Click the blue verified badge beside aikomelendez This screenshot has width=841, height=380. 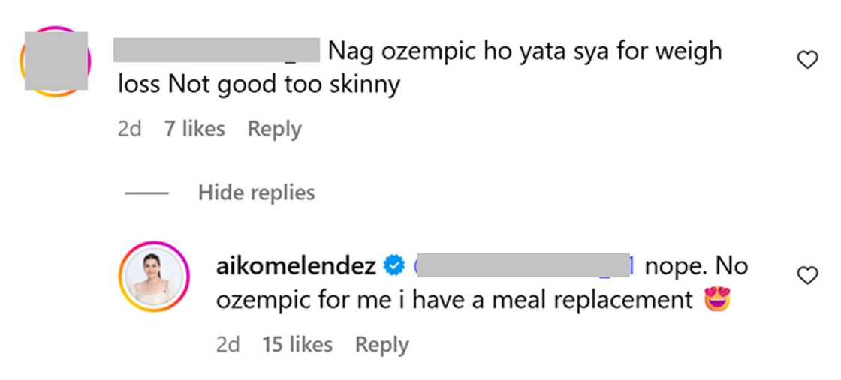pos(392,265)
